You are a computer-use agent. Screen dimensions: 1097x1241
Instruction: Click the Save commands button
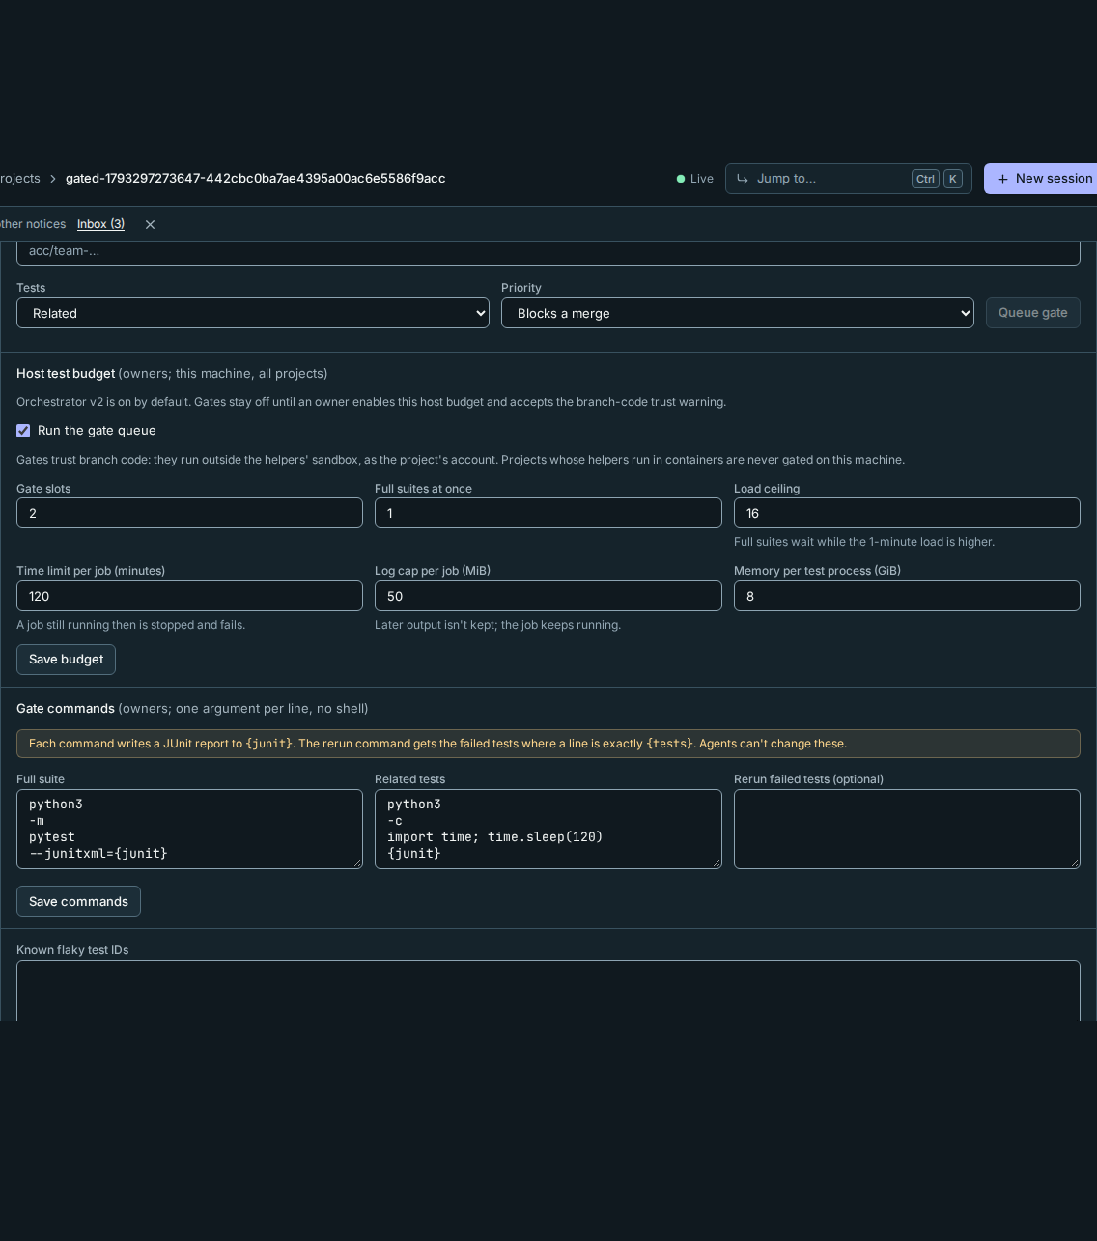click(78, 901)
